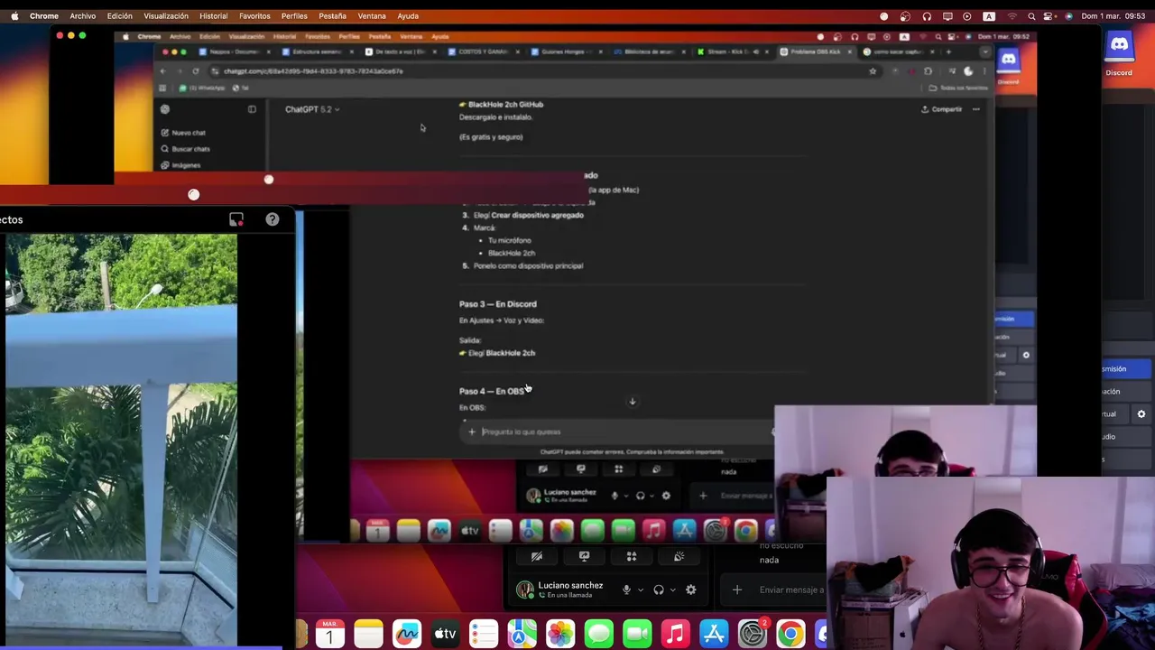
Task: Open the soundboard in the large Discord panel
Action: click(x=679, y=556)
